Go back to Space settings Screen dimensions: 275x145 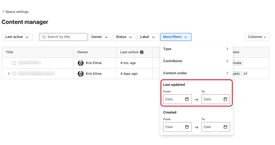click(x=15, y=12)
